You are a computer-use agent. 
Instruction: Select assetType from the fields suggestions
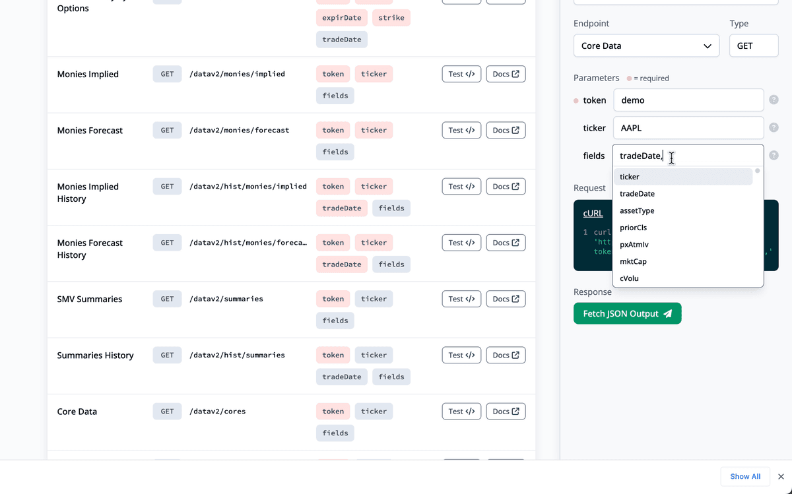(637, 210)
